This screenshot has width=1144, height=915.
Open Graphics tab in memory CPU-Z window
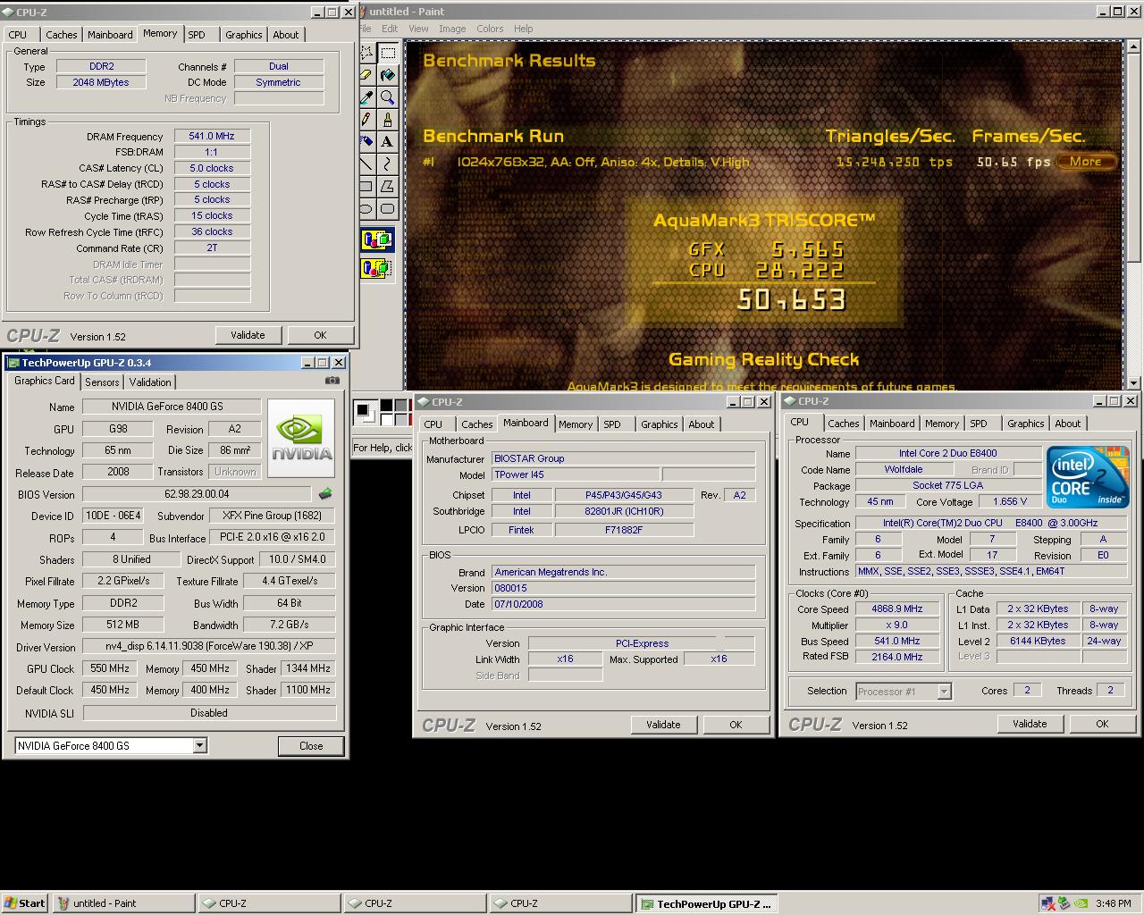pos(244,35)
